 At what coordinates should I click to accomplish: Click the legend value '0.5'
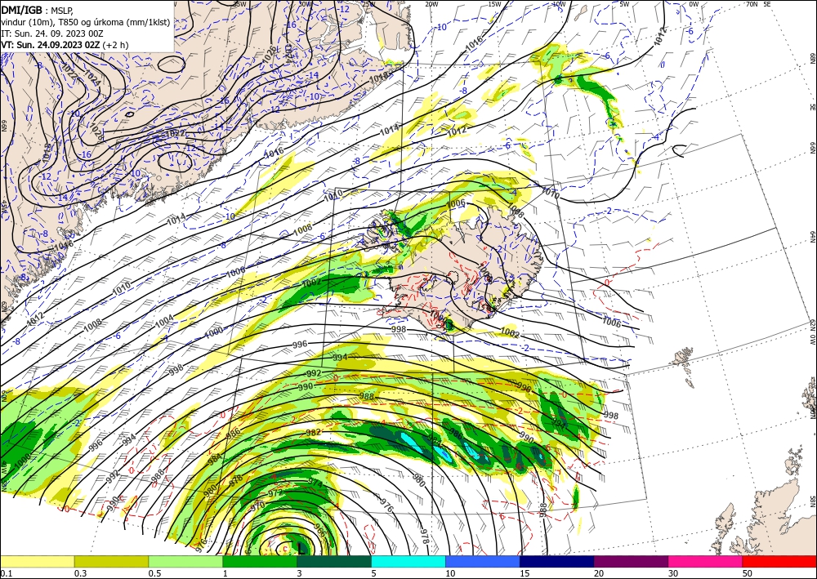[x=154, y=573]
